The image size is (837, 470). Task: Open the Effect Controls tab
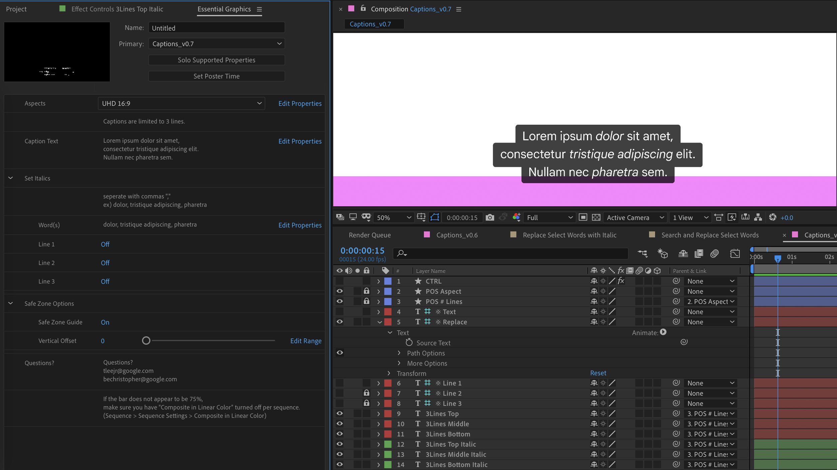117,9
